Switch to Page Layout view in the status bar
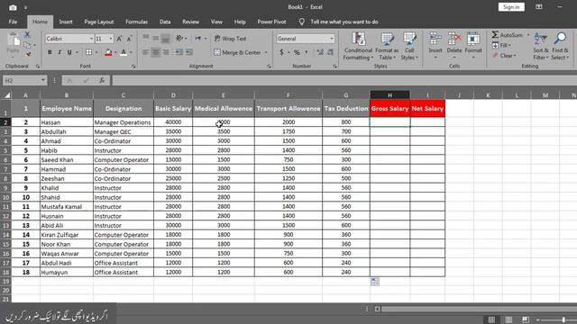 [x=508, y=319]
